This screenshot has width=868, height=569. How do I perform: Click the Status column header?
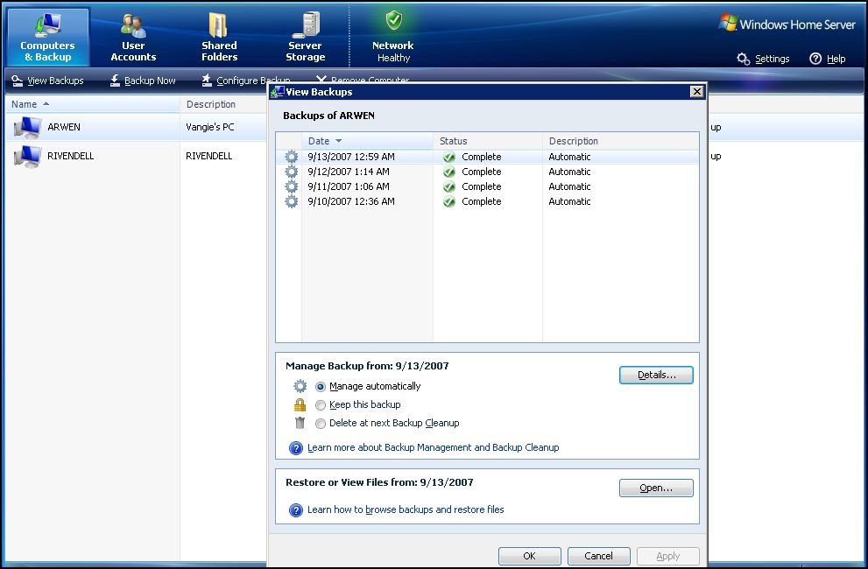point(454,141)
